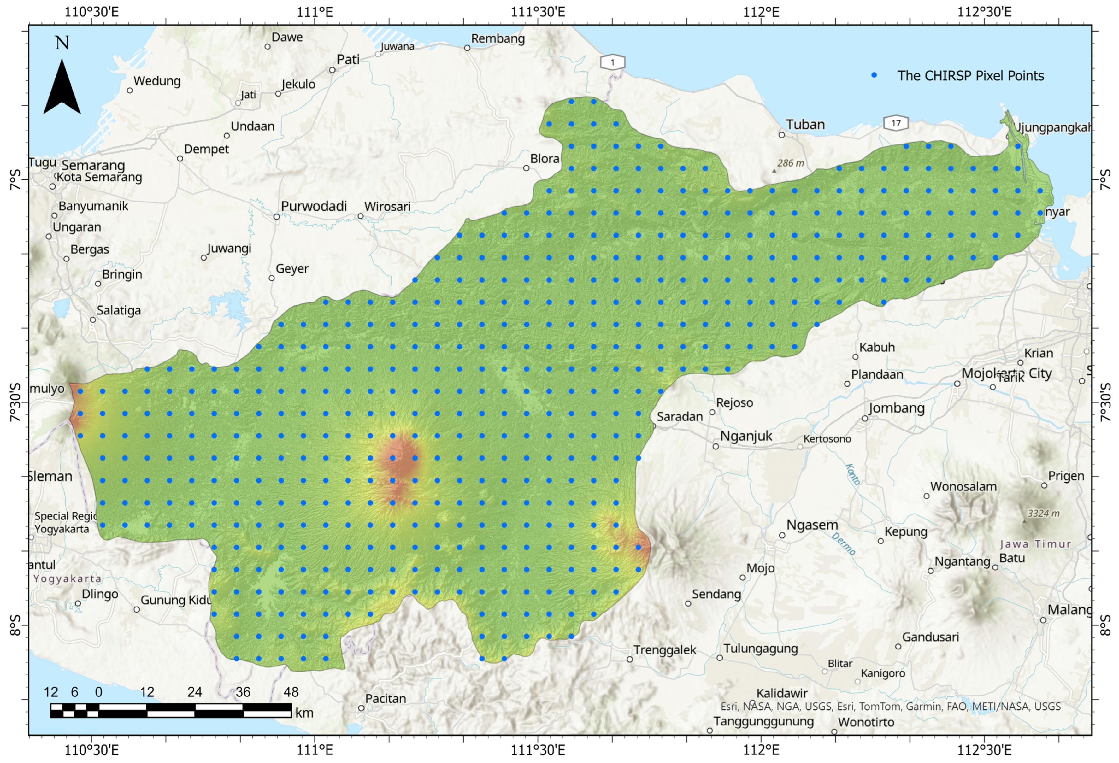Click the Semarang city label
1119x763 pixels.
point(93,166)
